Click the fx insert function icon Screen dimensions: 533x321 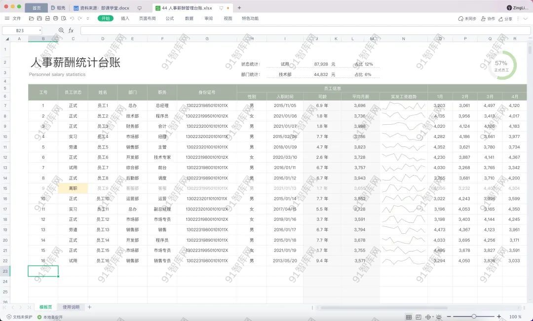coord(71,31)
